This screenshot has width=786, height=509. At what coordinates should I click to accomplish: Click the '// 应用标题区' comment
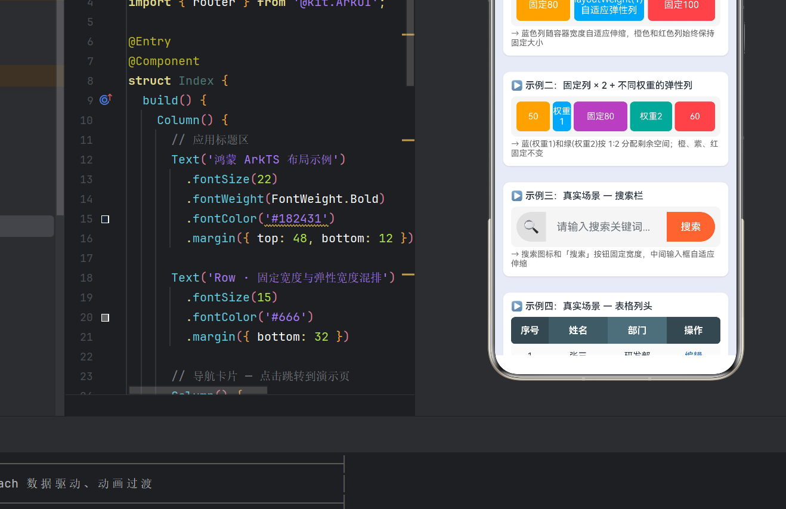[x=210, y=140]
